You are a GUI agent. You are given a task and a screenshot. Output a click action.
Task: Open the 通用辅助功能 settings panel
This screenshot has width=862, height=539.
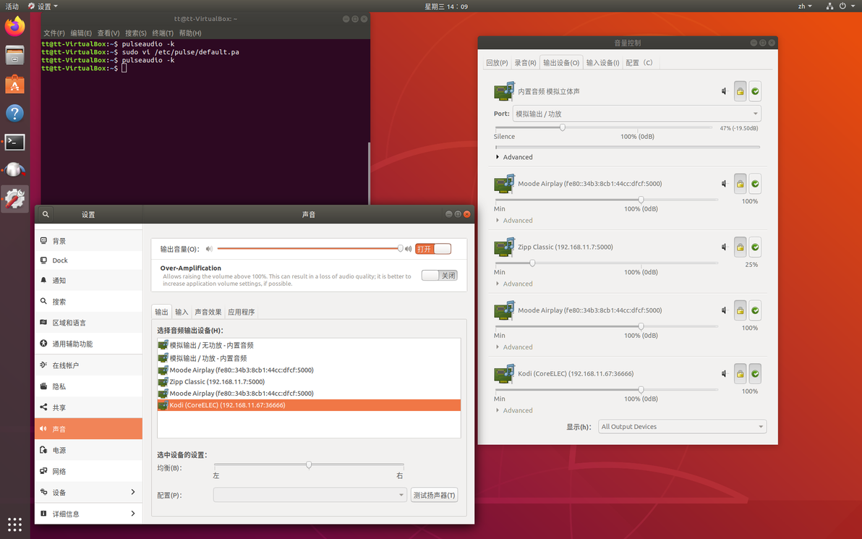pos(88,344)
